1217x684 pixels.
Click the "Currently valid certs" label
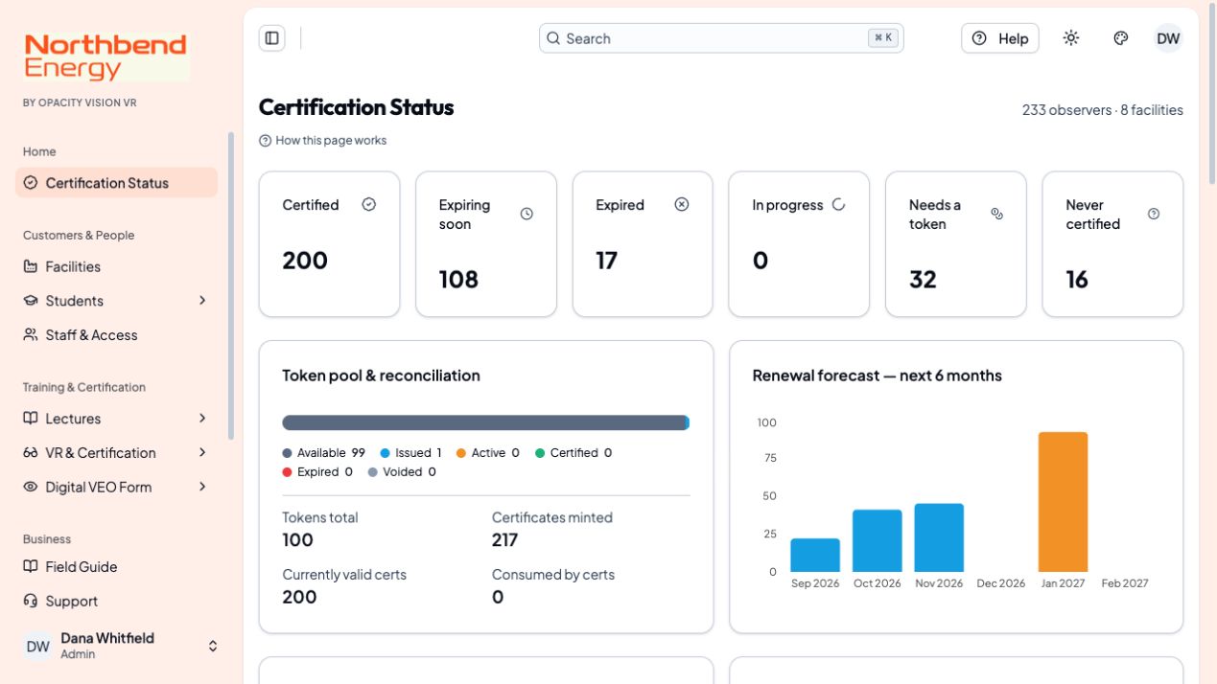click(344, 575)
